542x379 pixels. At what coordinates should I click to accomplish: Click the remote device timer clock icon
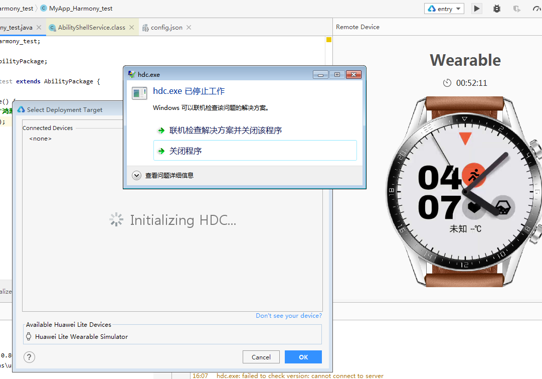pos(447,83)
